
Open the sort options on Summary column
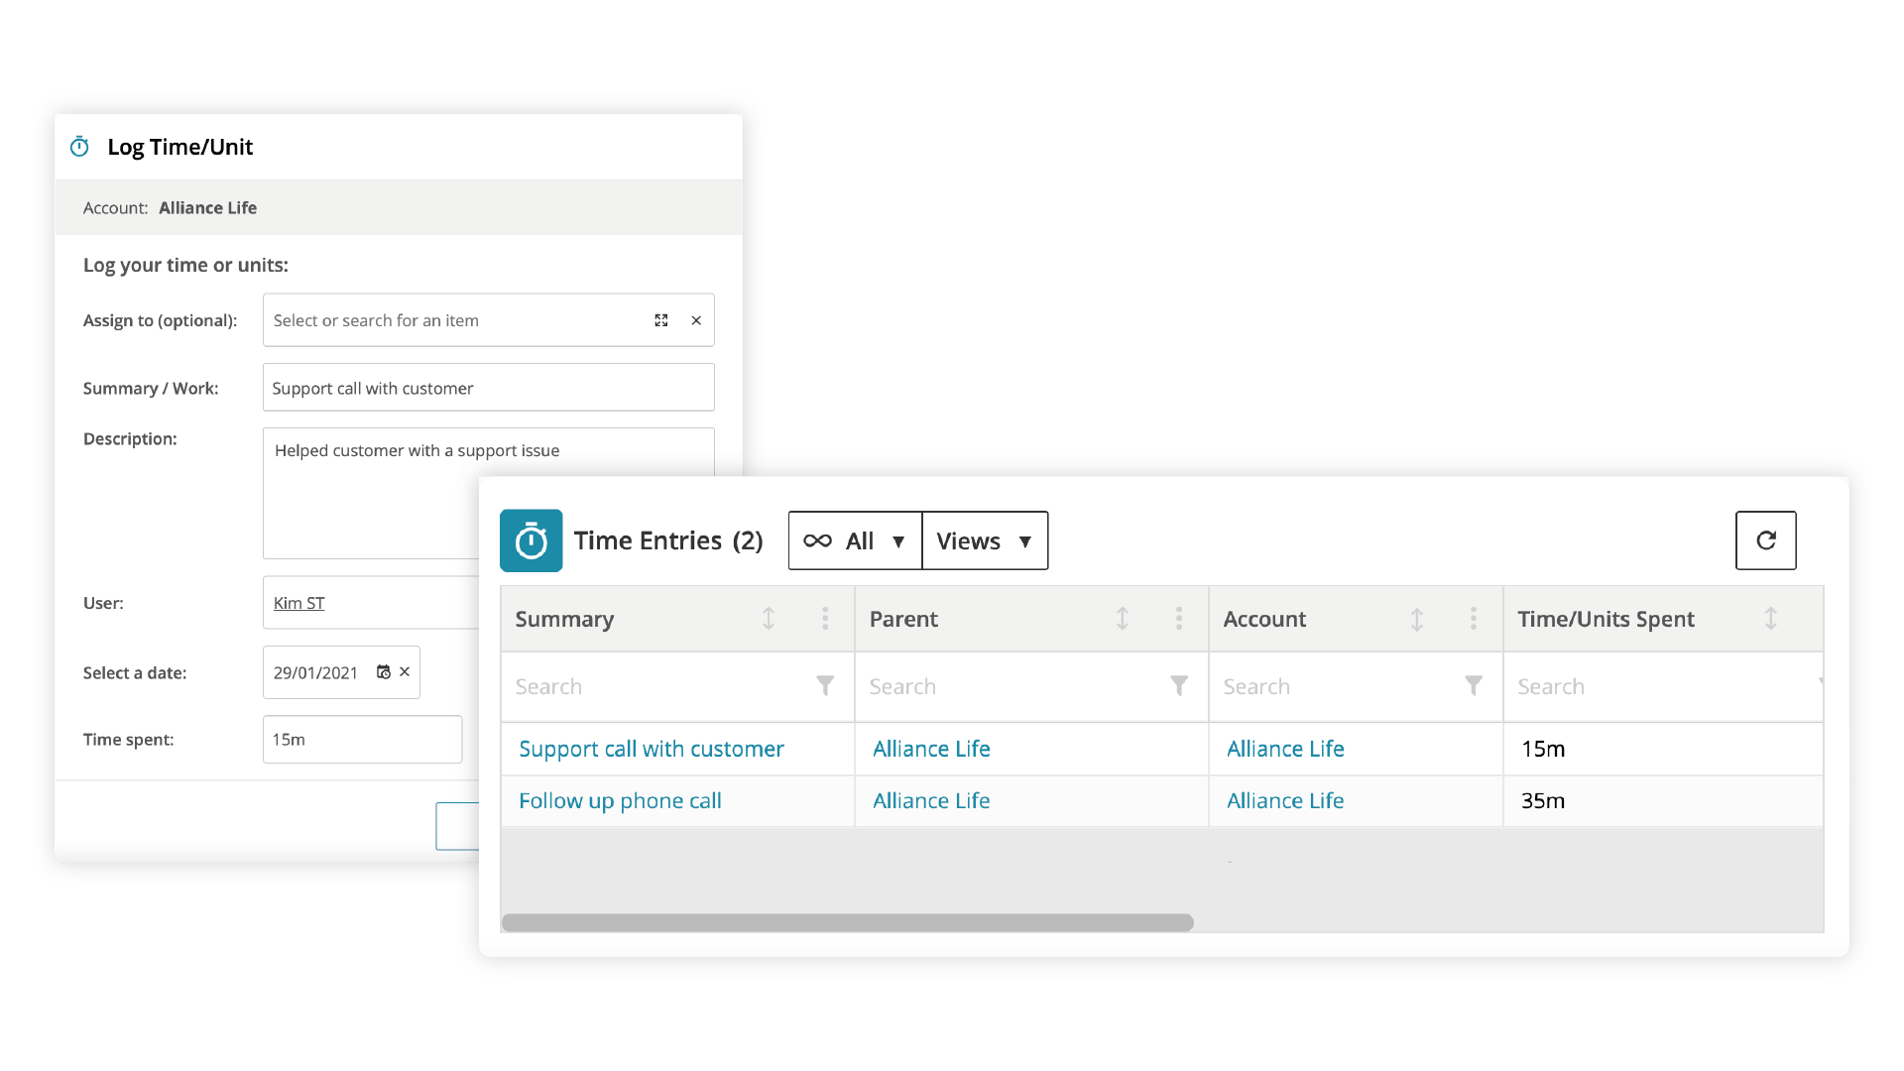769,619
